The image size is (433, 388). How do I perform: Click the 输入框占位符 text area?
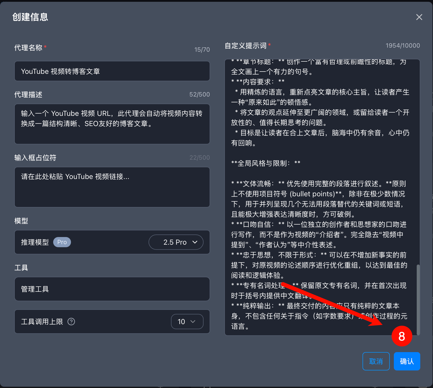(x=112, y=187)
